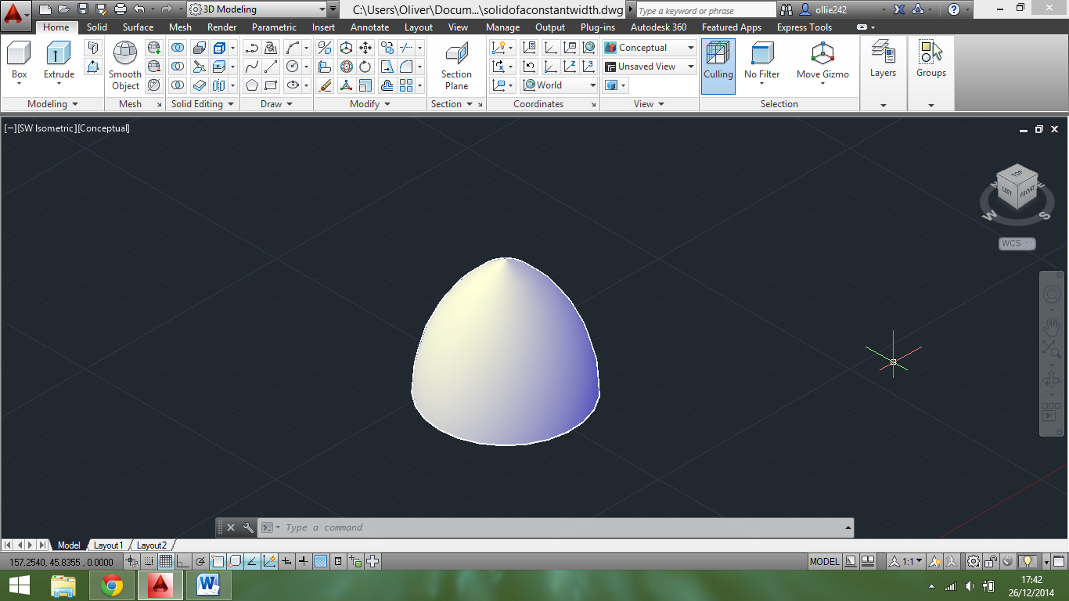
Task: Toggle the MODEL space button in status bar
Action: click(825, 561)
